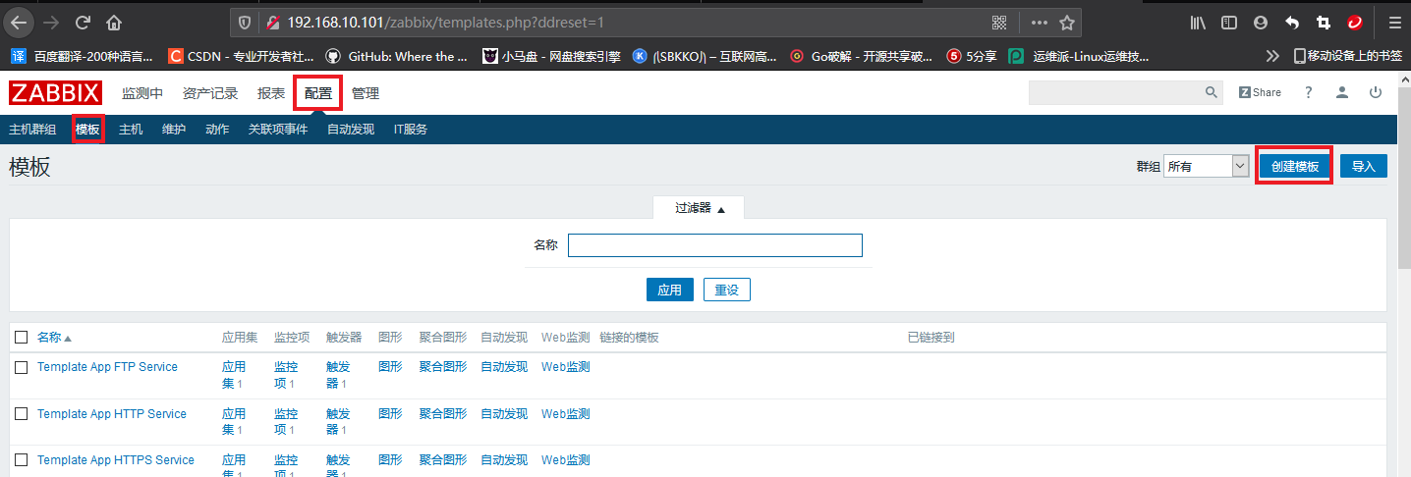
Task: Click the 重设 filter button
Action: [x=727, y=290]
